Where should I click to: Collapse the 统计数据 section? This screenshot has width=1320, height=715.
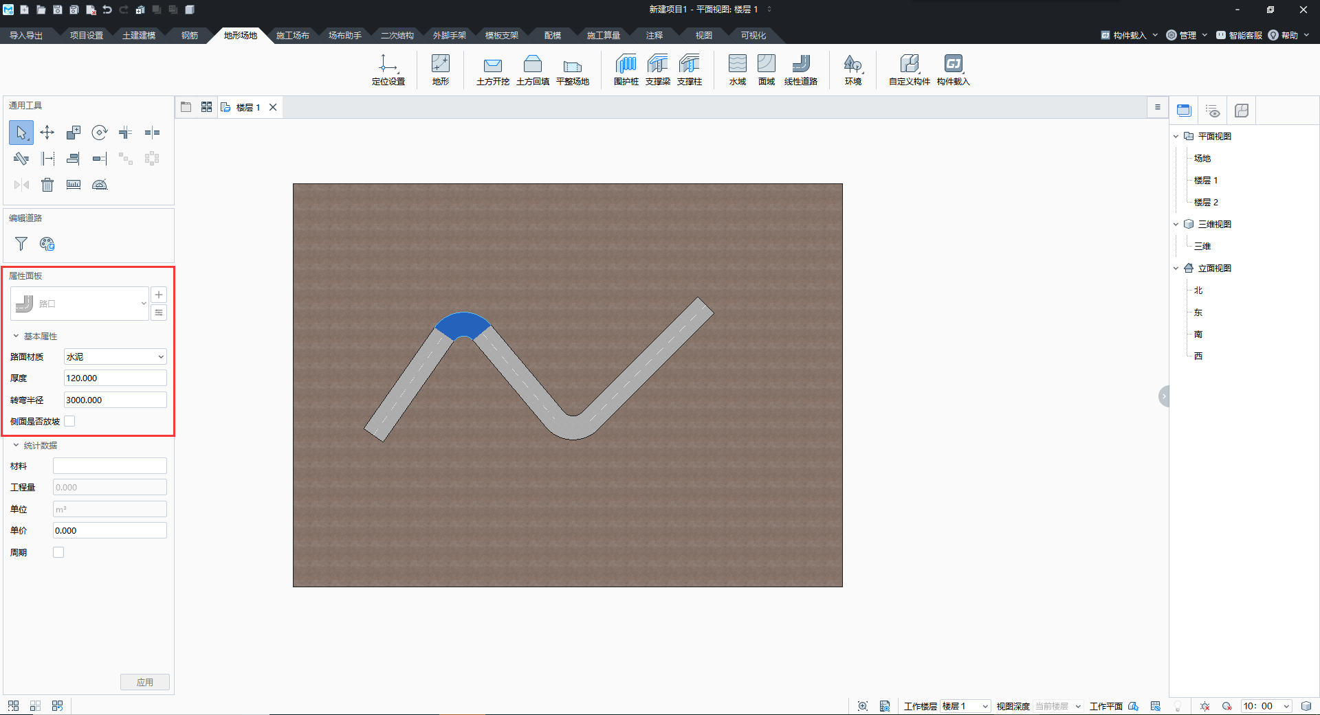pos(16,445)
